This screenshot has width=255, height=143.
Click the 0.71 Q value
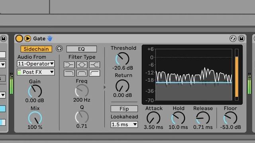82,126
